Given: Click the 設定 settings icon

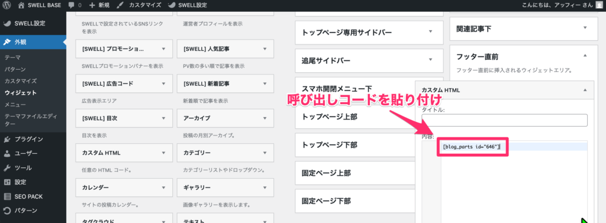Looking at the screenshot, I should (x=7, y=182).
